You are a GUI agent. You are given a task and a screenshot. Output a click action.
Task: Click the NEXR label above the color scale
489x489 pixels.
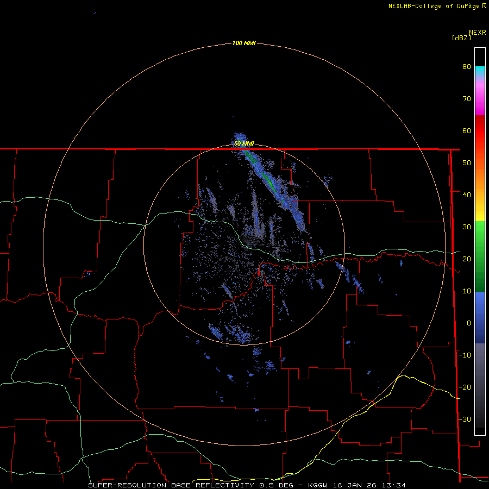(x=477, y=33)
